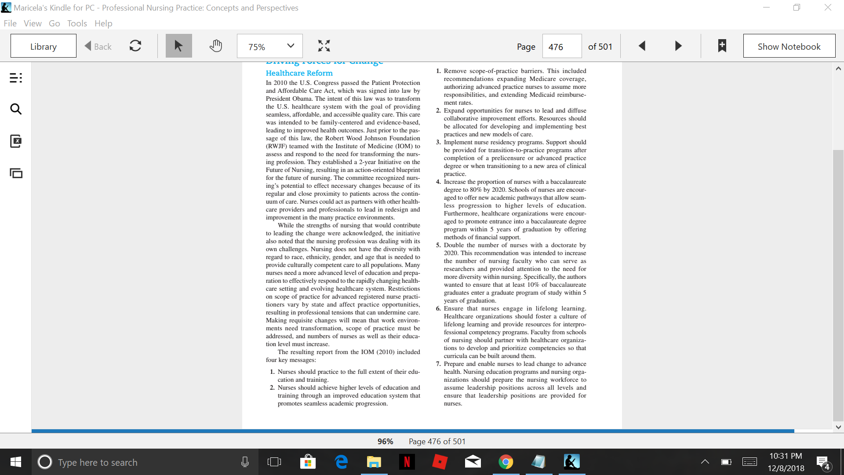
Task: Open the Library button
Action: 44,46
